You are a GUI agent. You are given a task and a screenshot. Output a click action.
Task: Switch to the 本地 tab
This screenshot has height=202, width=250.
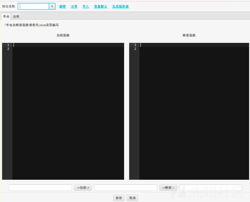(6, 17)
